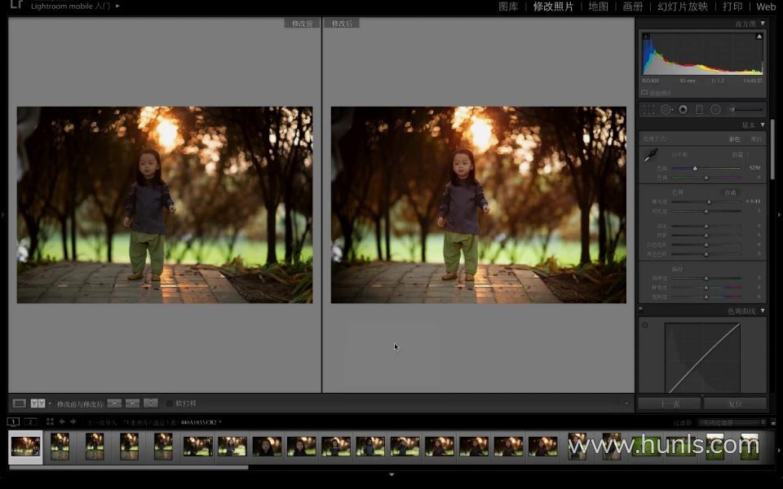The image size is (783, 489).
Task: Switch to Loupe view mode icon
Action: pos(20,403)
